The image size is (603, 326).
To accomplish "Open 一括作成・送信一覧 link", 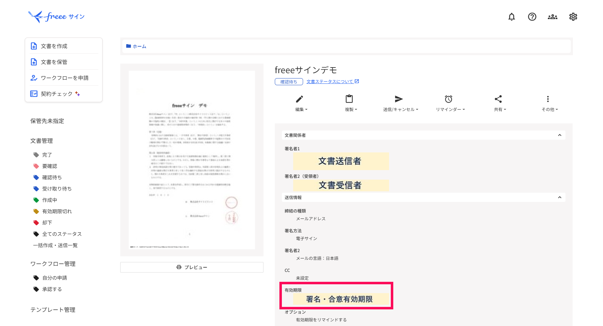I will pos(55,245).
